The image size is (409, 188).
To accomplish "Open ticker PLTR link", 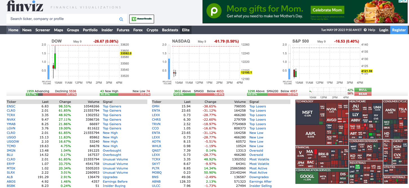I will pos(156,168).
